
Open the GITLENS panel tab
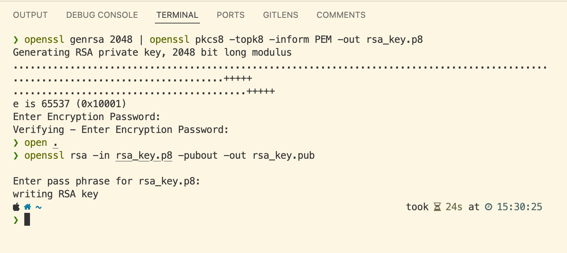pos(280,15)
